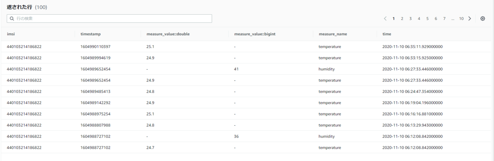Sort by the timestamp column header
Viewport: 494px width, 161px height.
[90, 34]
